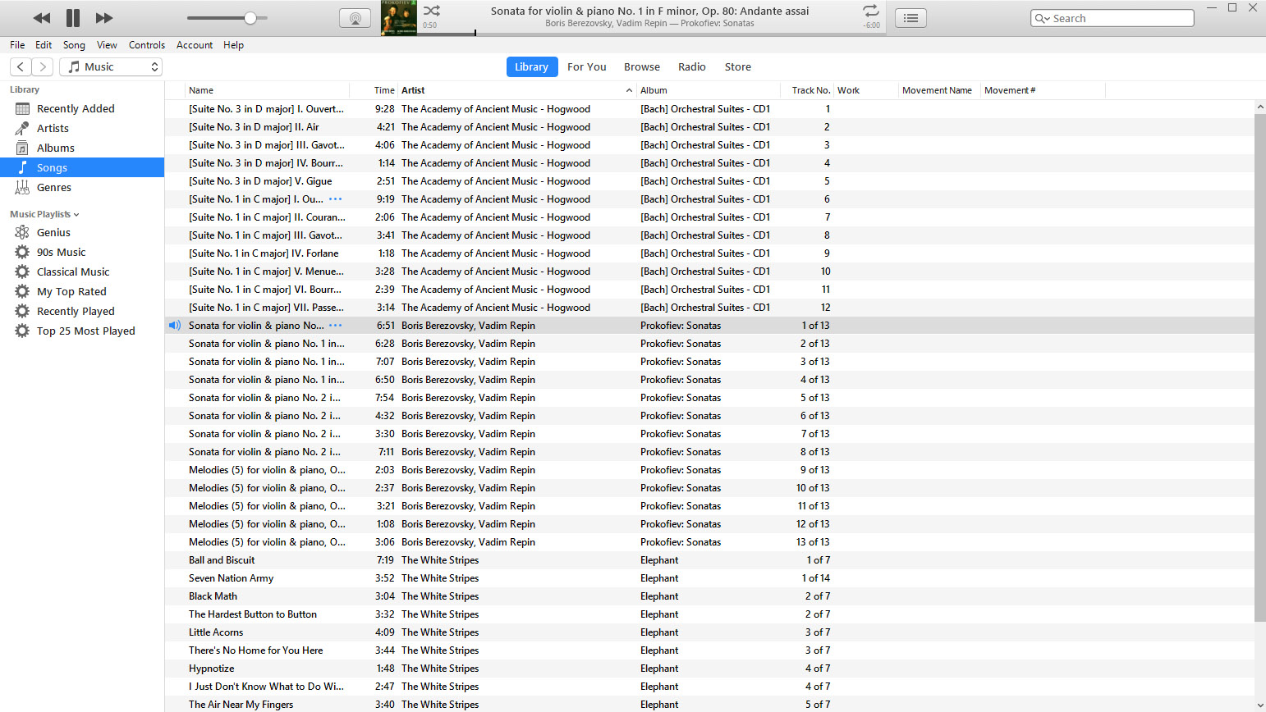Switch to the Radio tab
Image resolution: width=1266 pixels, height=712 pixels.
(692, 66)
